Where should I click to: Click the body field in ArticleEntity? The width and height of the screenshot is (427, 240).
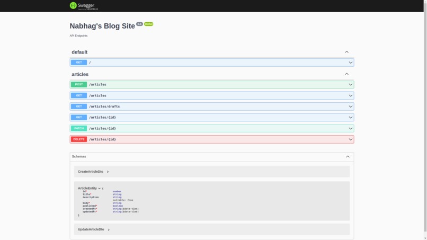[x=86, y=203]
